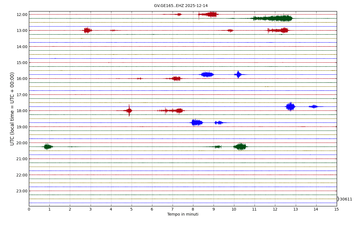Select the 'Tempo in minuti' x-axis label

[183, 214]
